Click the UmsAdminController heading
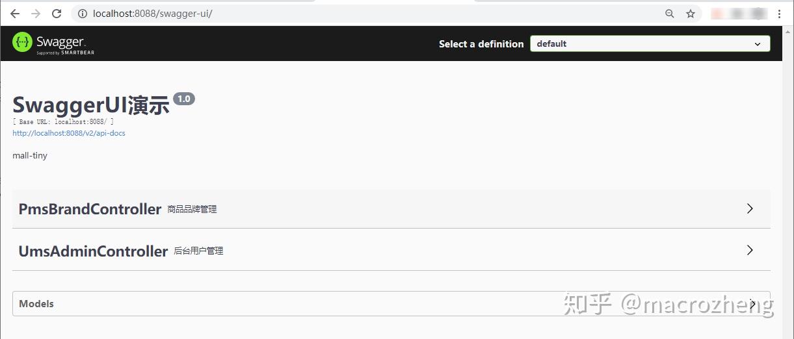This screenshot has height=339, width=794. click(93, 251)
